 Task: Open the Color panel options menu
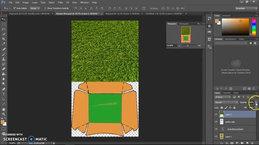click(x=257, y=16)
